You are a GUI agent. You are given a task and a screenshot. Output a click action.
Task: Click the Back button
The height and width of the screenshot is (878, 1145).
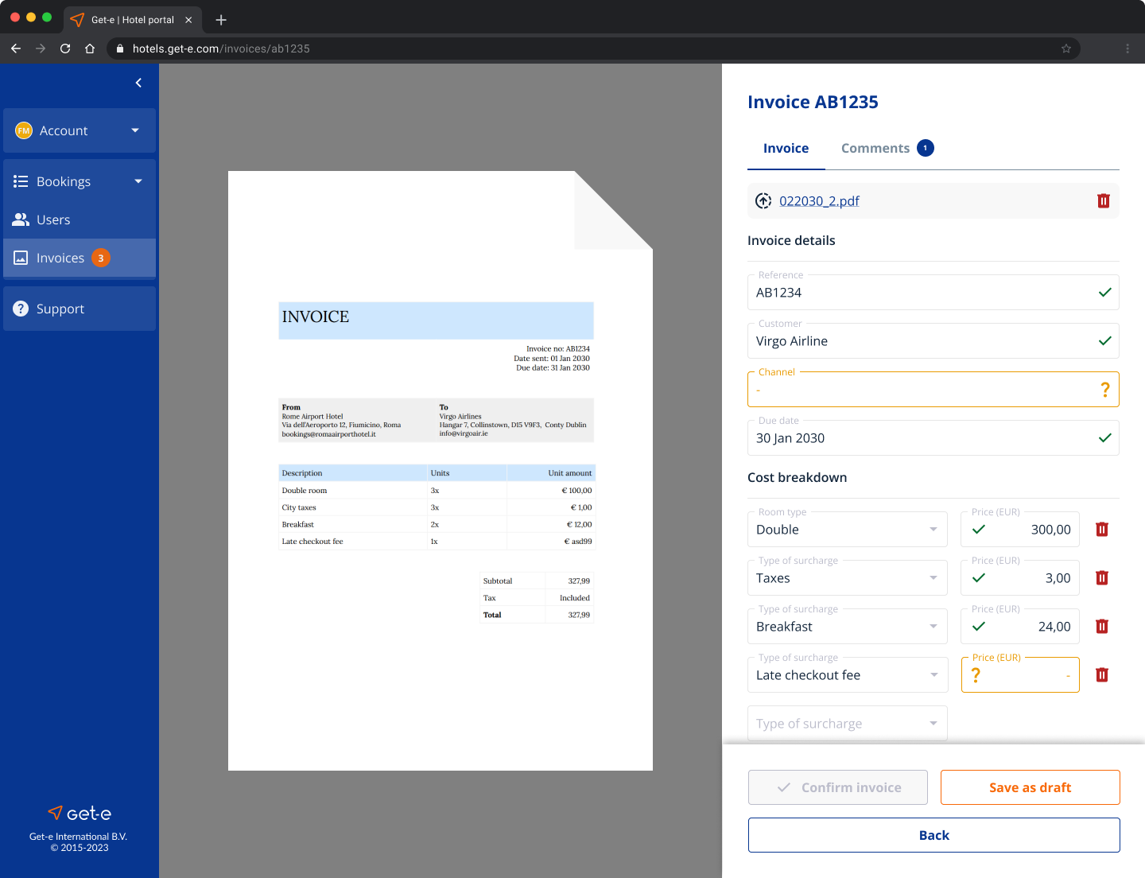coord(934,835)
